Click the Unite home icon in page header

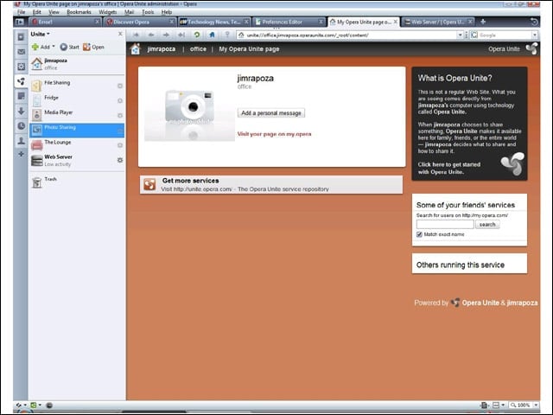point(136,48)
